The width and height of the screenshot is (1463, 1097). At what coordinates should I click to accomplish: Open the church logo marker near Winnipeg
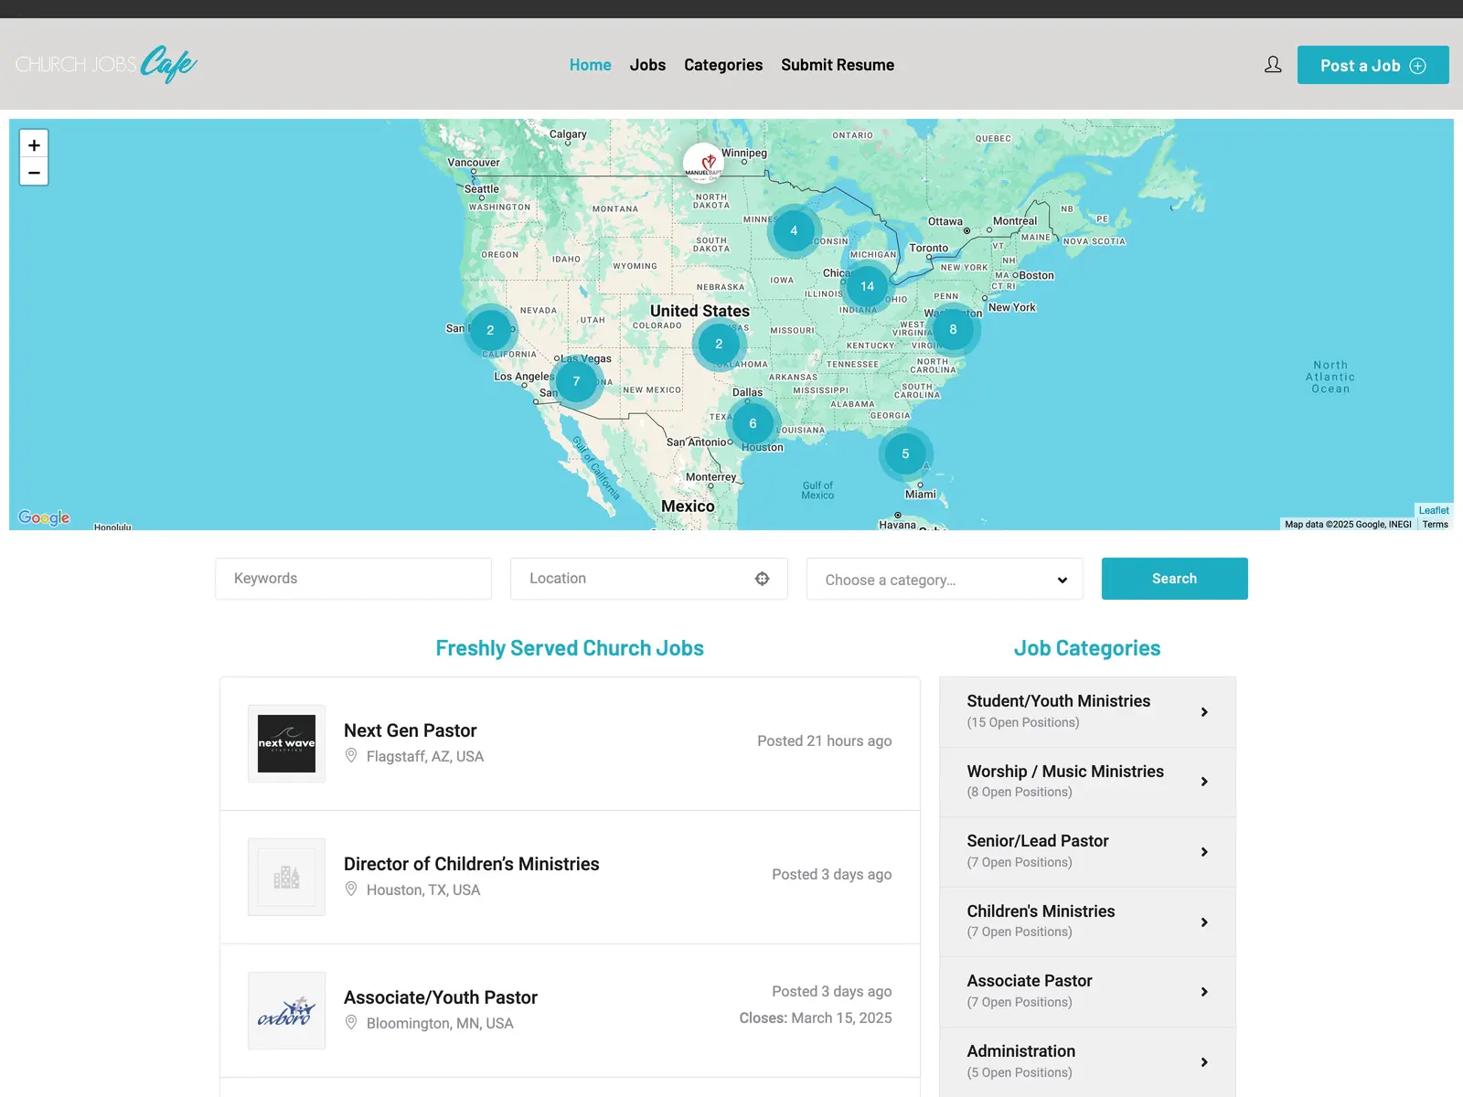(x=703, y=163)
